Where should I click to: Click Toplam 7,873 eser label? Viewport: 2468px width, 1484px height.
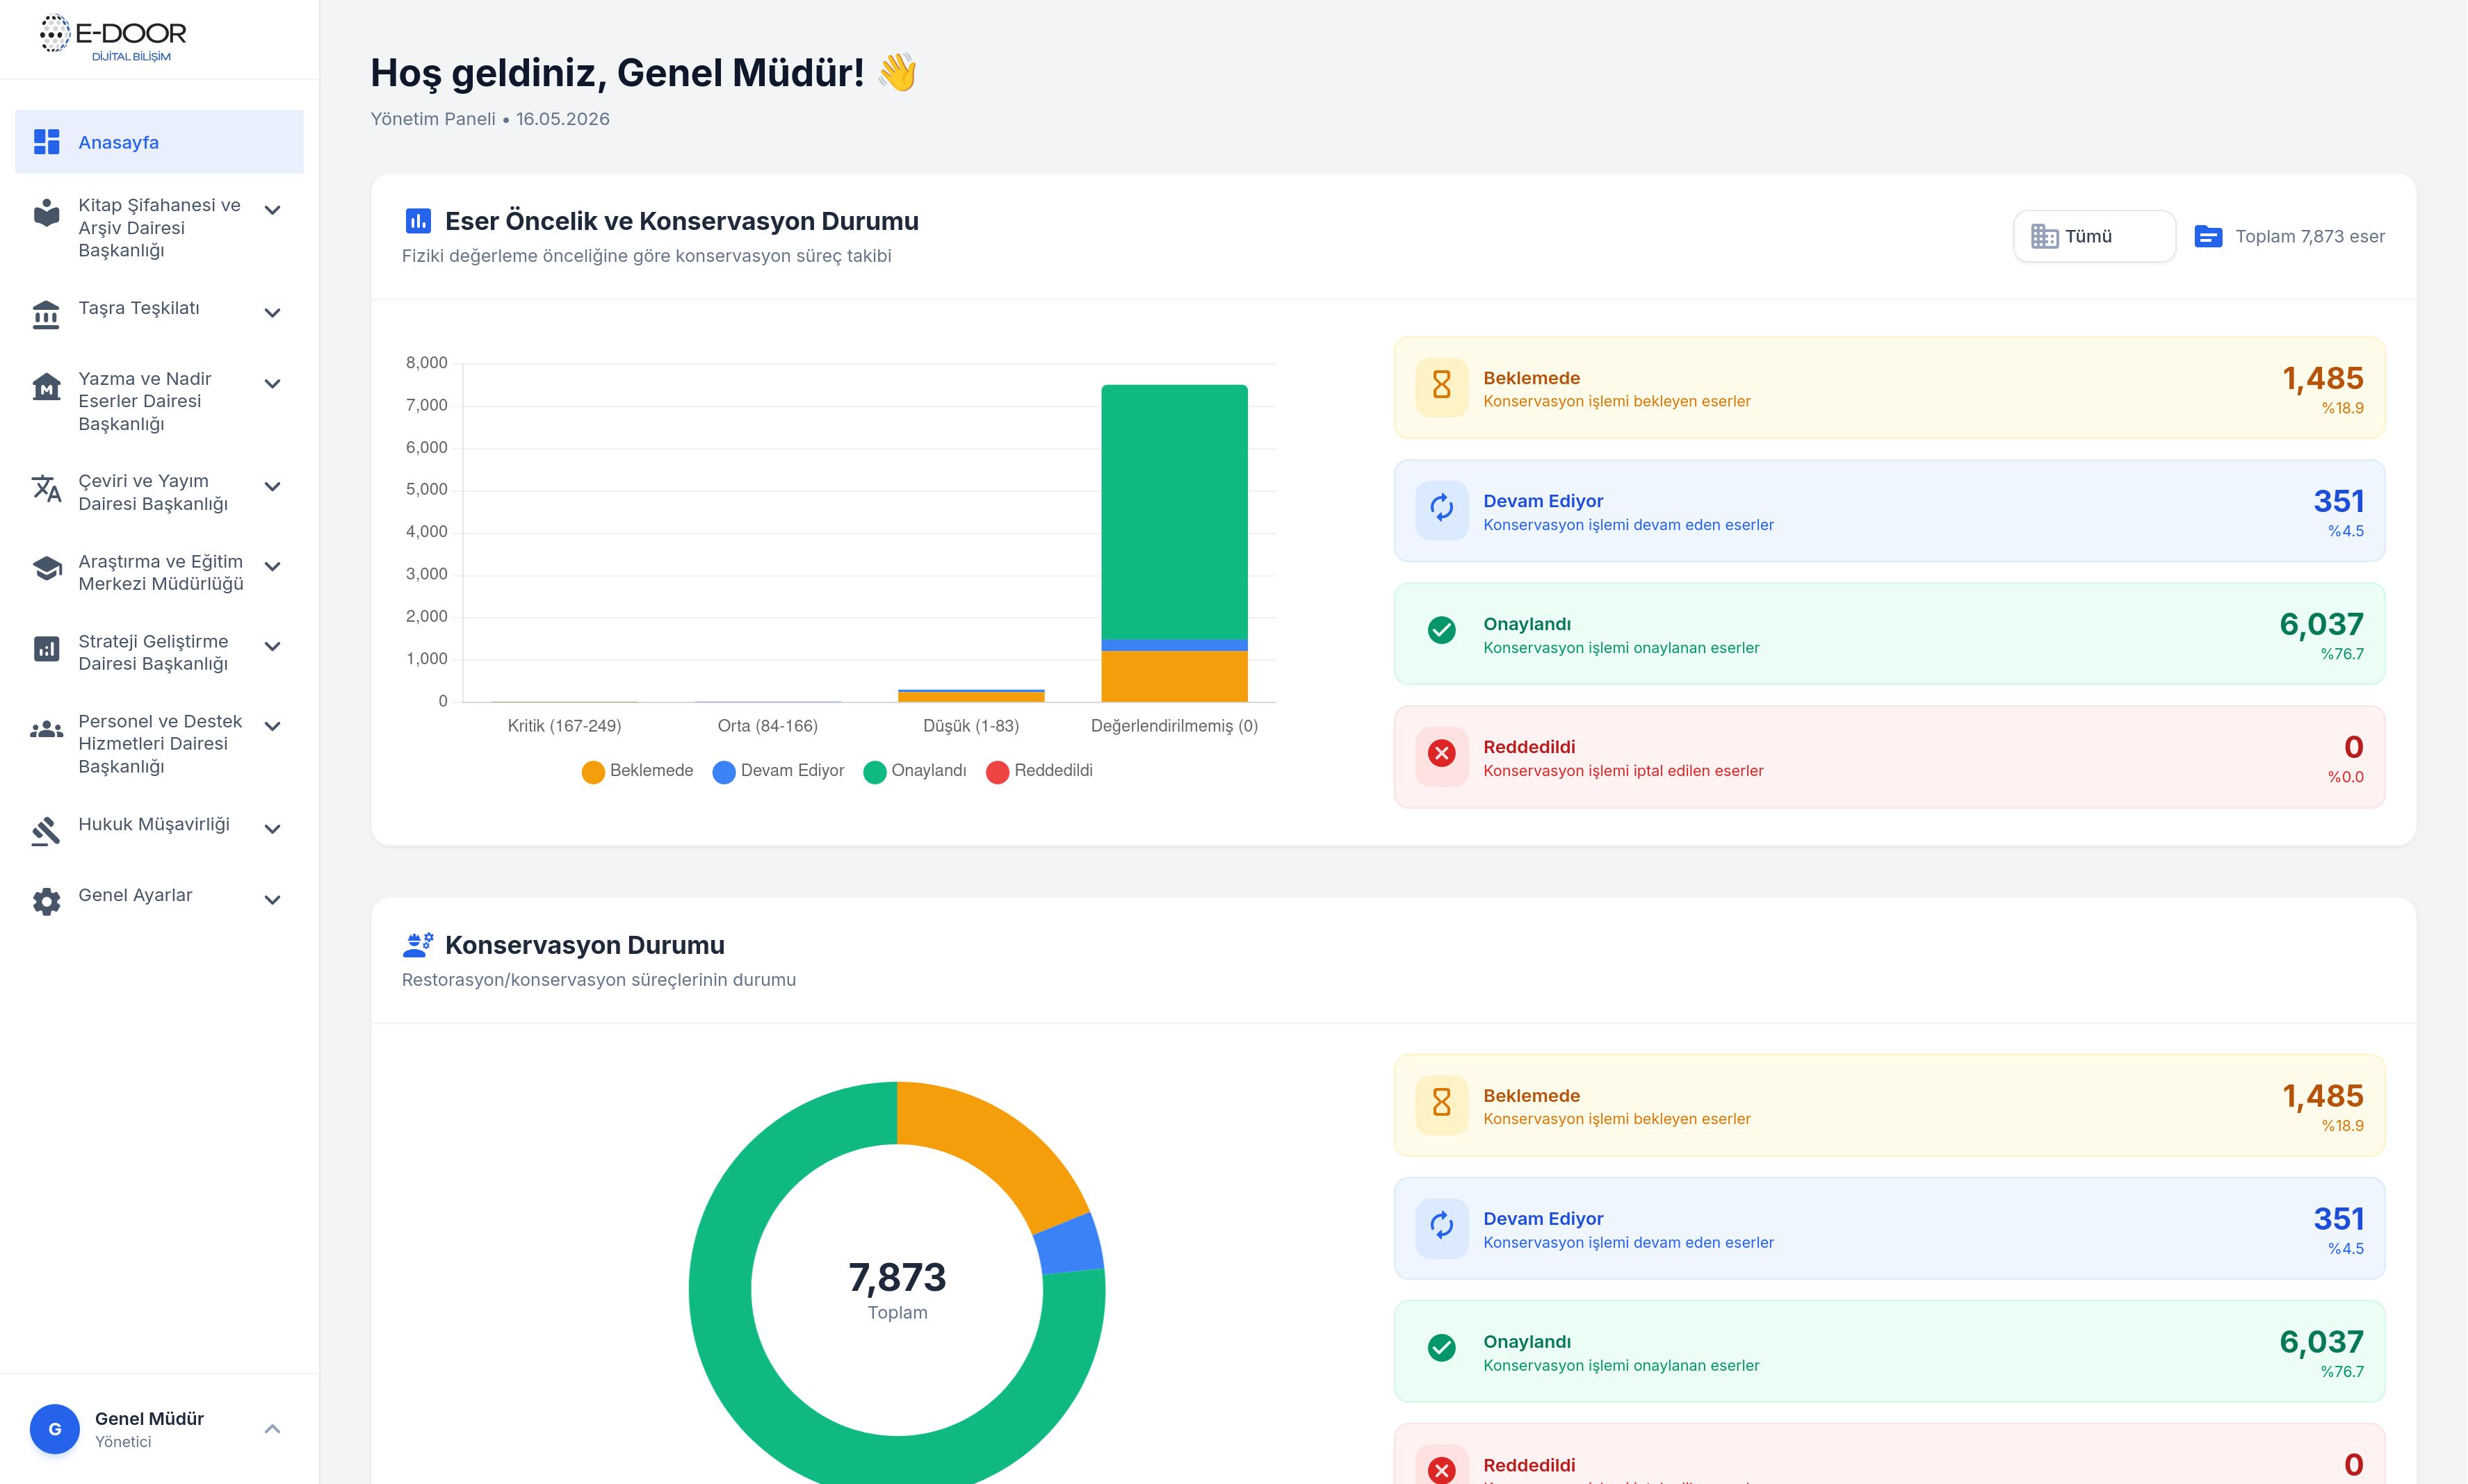[x=2310, y=237]
